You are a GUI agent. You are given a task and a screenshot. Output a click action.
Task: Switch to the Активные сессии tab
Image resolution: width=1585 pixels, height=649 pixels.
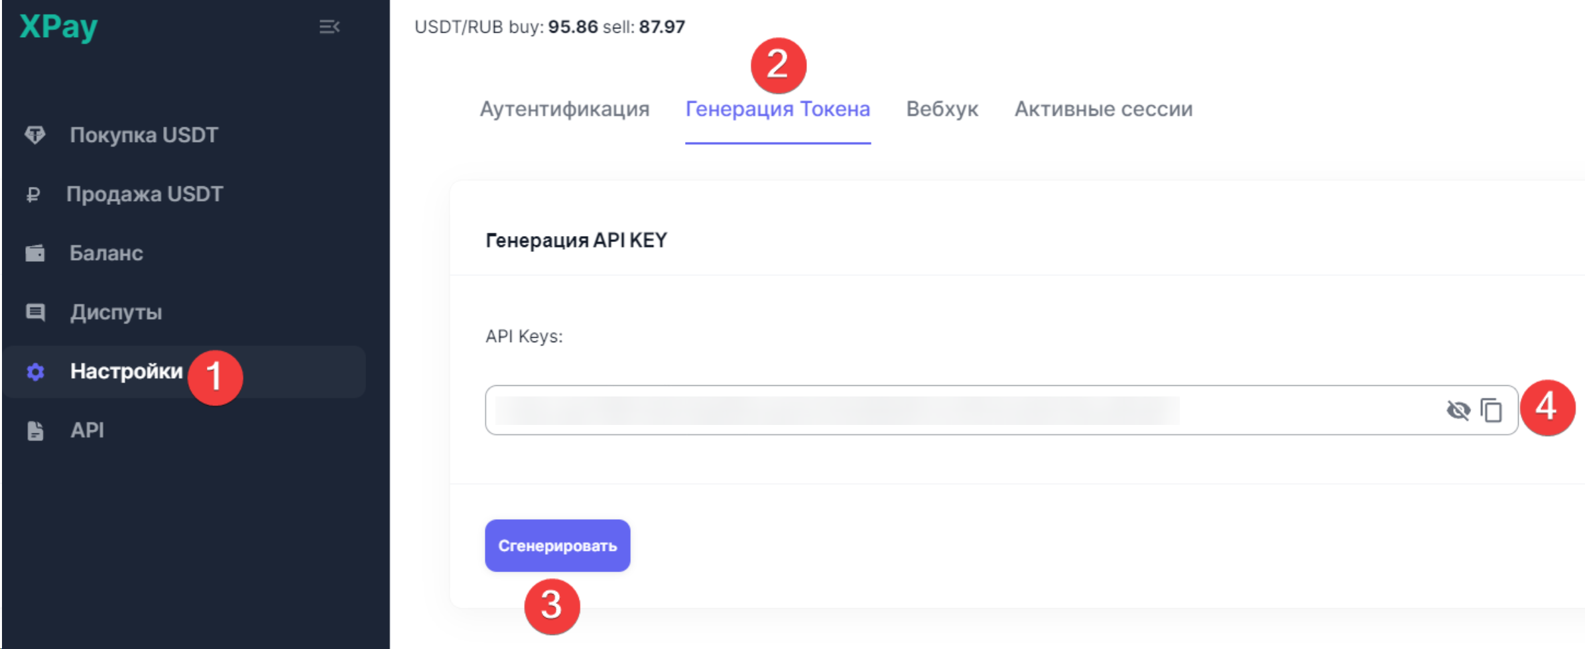1104,109
